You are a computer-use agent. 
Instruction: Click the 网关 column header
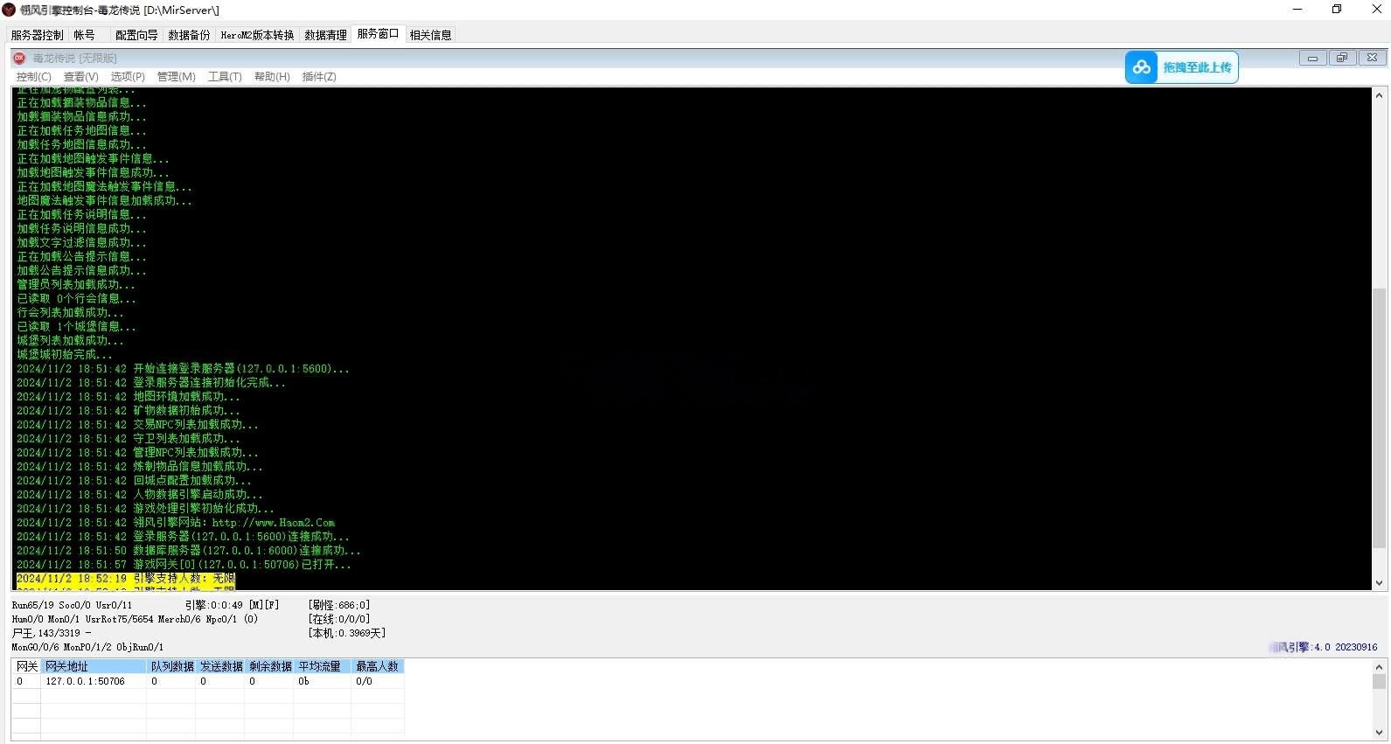[26, 666]
